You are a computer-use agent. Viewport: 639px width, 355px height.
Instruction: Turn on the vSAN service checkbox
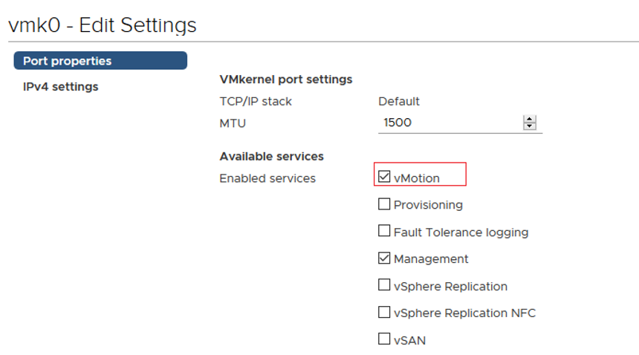[384, 339]
